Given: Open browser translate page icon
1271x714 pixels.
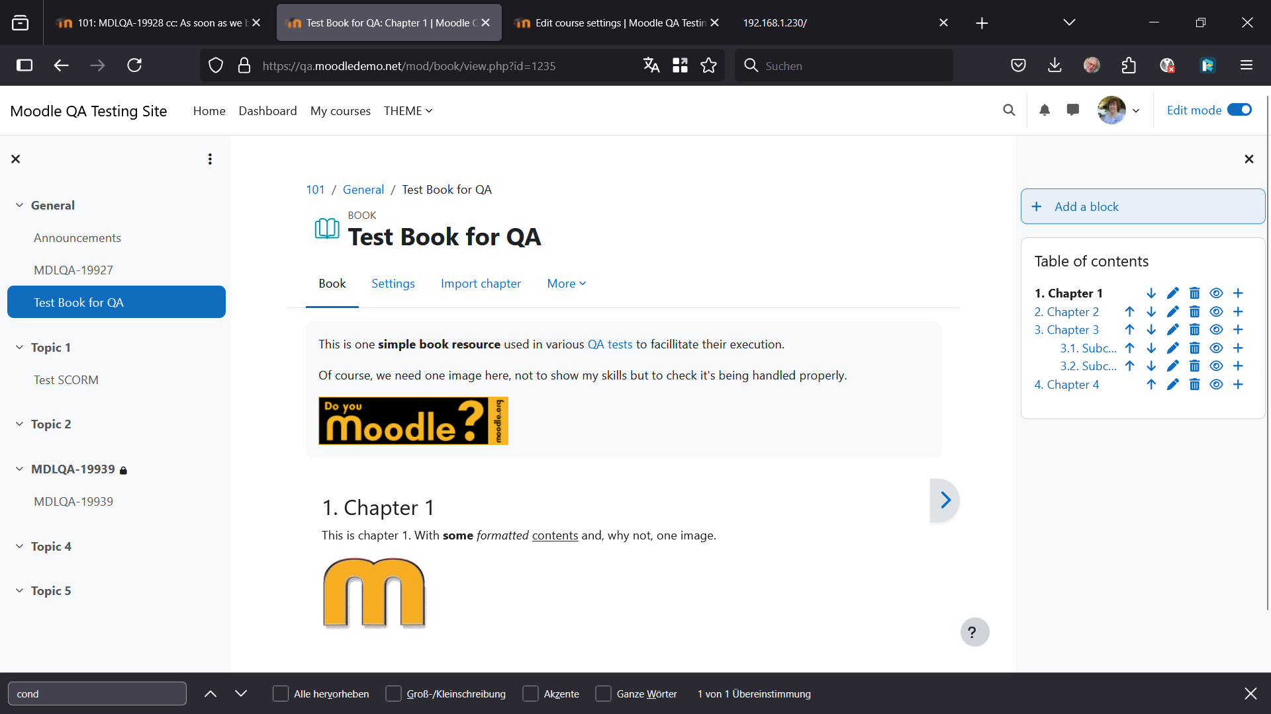Looking at the screenshot, I should (x=651, y=65).
